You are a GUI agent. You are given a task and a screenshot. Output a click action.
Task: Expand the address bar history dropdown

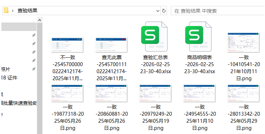pos(158,11)
